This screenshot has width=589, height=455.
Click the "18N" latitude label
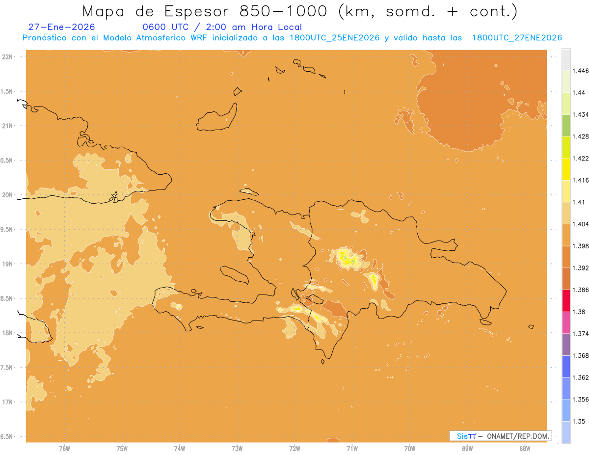(7, 333)
